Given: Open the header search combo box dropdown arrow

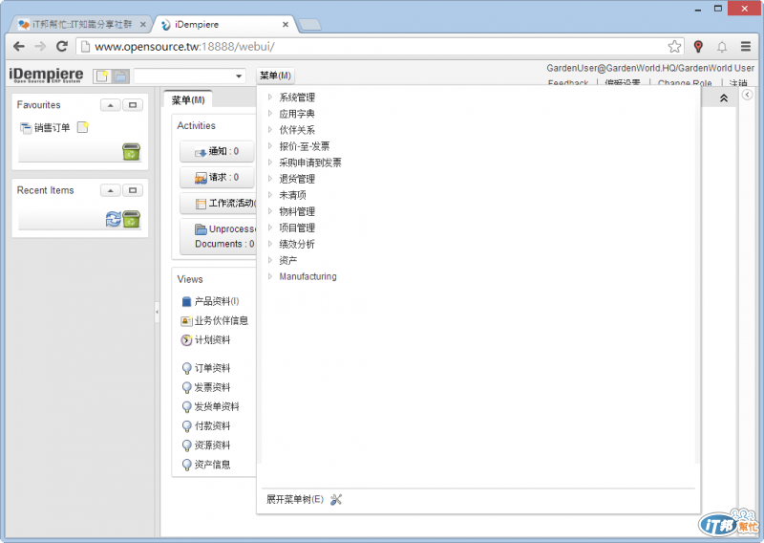Looking at the screenshot, I should point(239,76).
